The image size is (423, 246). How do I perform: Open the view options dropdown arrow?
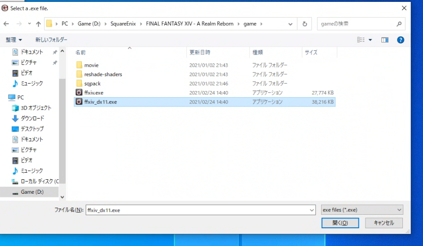point(370,40)
